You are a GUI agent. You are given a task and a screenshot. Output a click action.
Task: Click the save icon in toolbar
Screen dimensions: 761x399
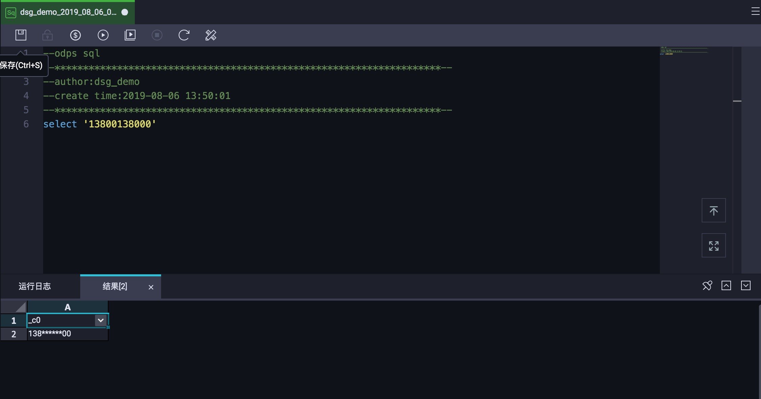[x=21, y=35]
